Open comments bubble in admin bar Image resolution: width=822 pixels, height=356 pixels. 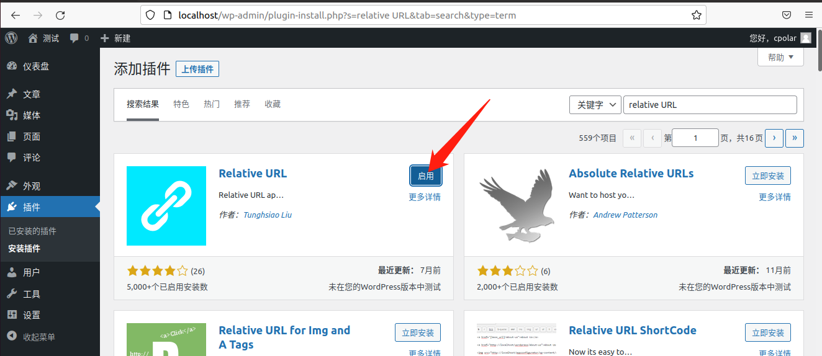[x=79, y=38]
